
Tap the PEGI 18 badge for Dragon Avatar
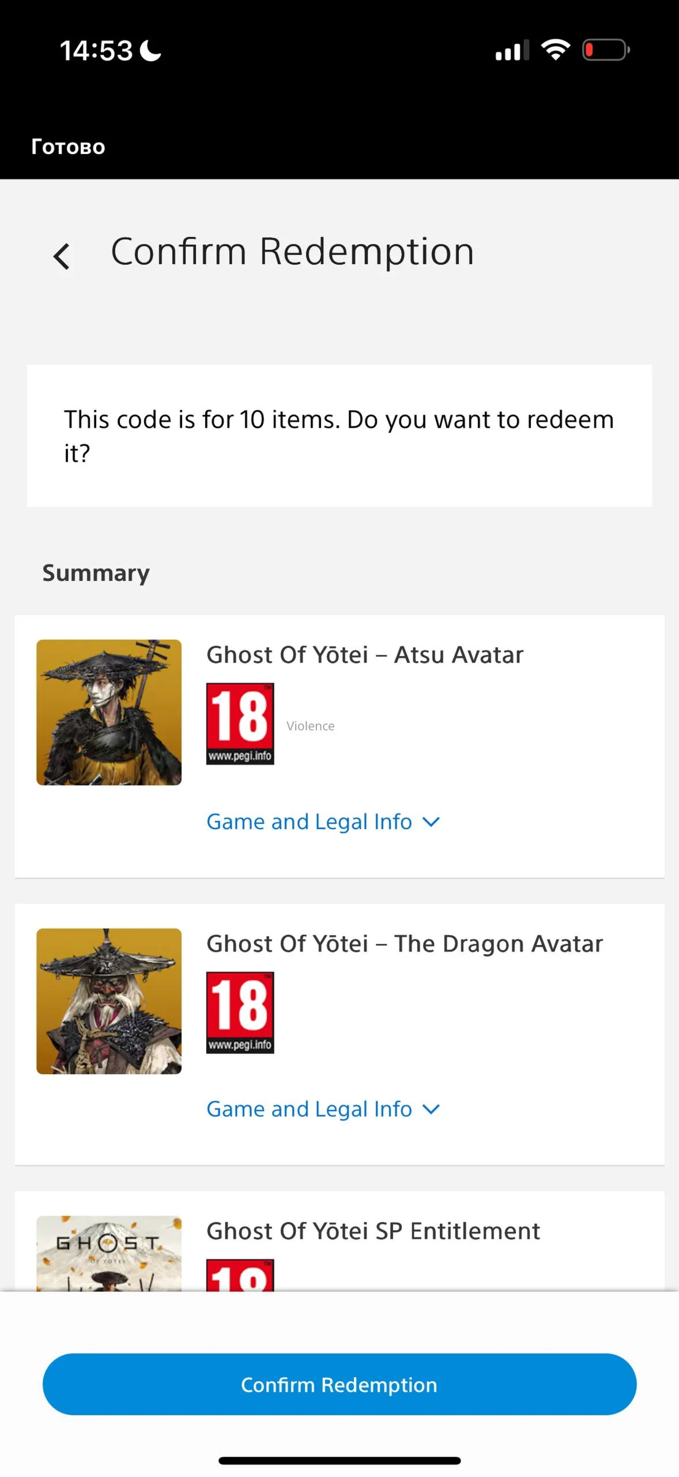tap(240, 1013)
